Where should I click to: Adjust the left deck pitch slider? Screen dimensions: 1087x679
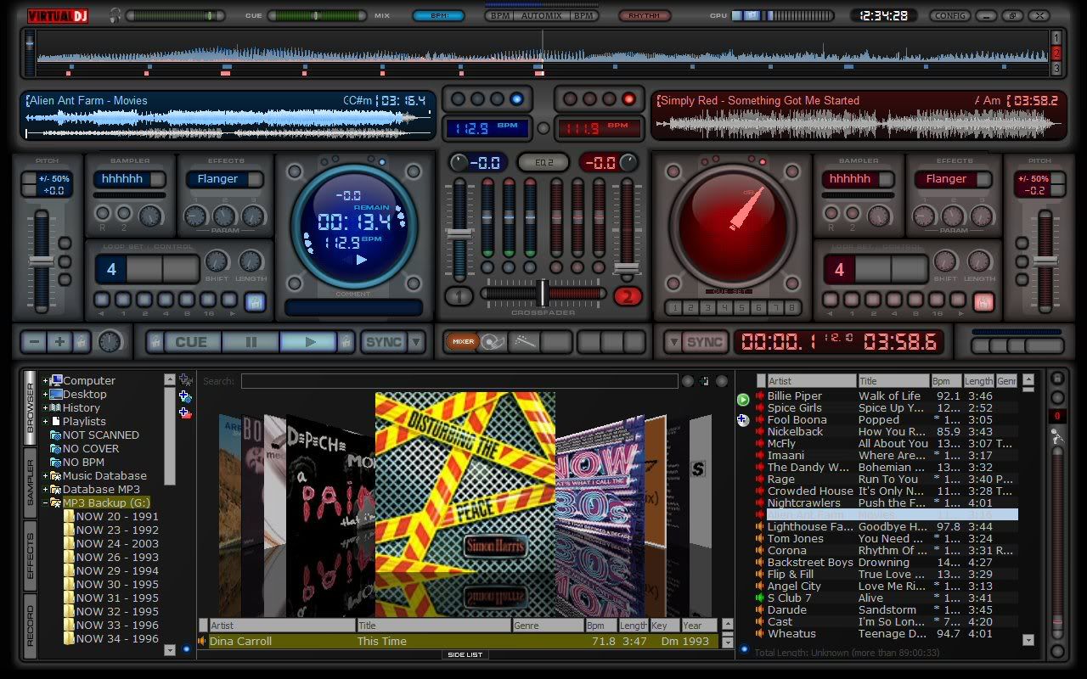click(41, 261)
